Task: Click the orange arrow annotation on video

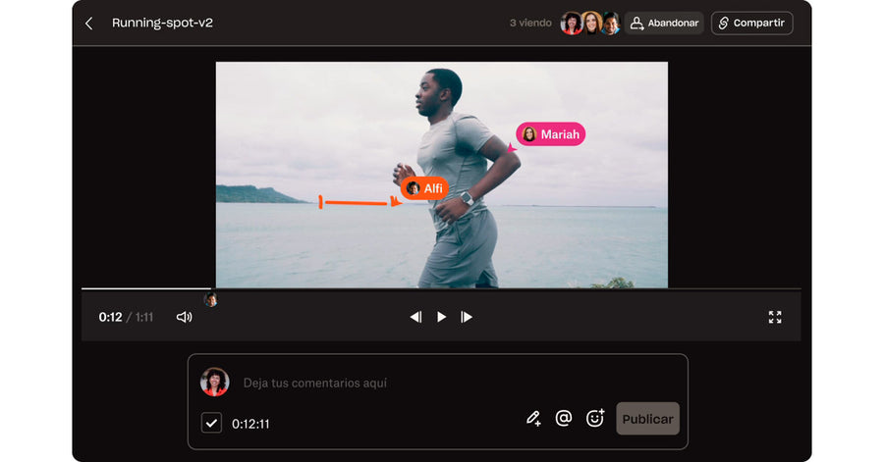Action: point(359,202)
